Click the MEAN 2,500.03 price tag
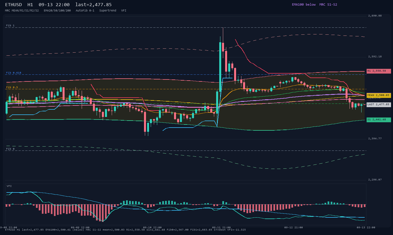This screenshot has width=393, height=235. [379, 95]
